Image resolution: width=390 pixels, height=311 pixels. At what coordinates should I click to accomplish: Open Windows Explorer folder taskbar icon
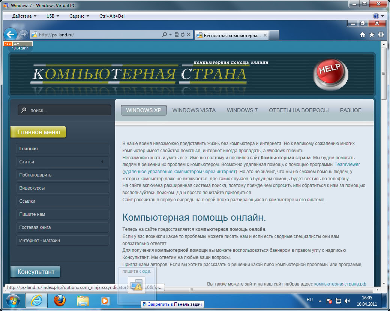(x=83, y=301)
